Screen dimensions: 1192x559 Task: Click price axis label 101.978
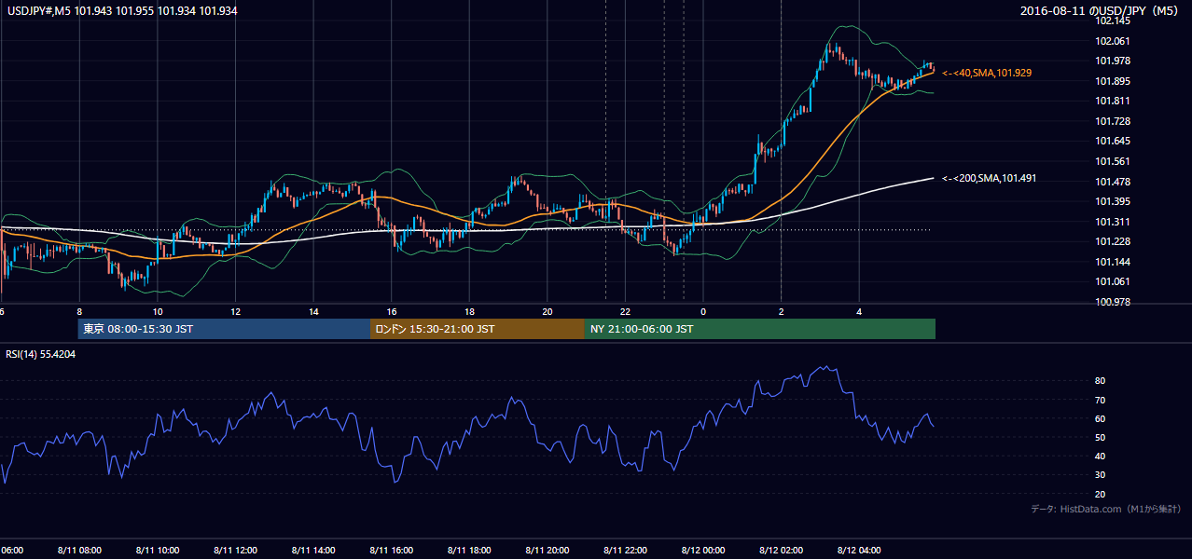(x=1113, y=61)
